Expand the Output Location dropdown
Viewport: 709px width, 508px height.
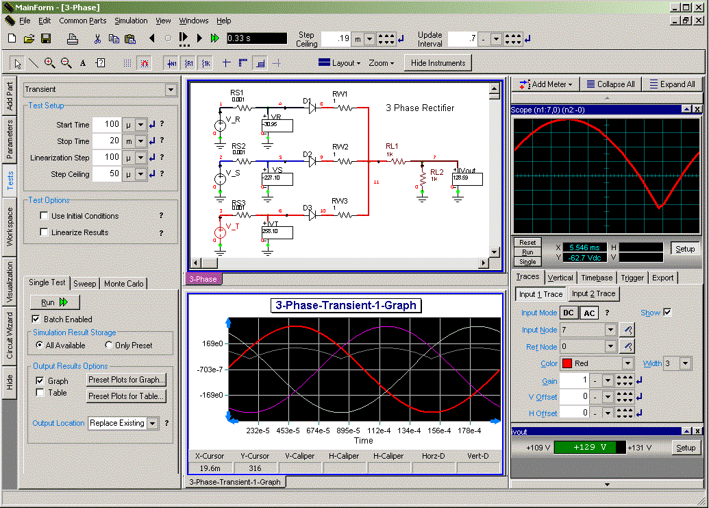click(x=152, y=424)
